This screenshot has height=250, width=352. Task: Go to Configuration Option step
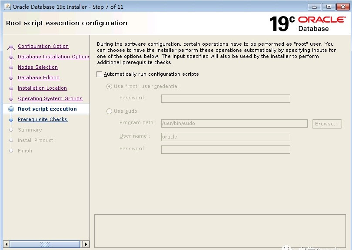click(43, 46)
